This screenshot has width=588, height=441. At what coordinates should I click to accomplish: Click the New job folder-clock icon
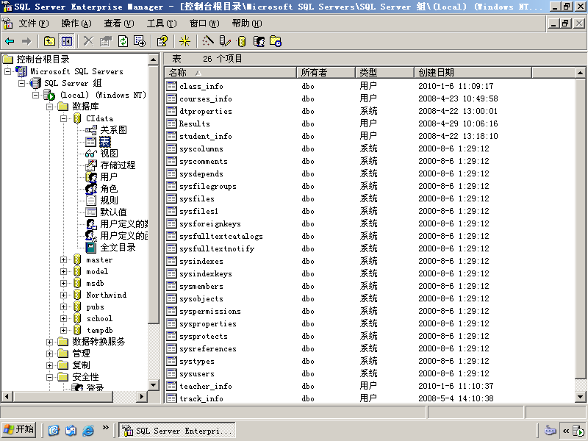pos(276,41)
